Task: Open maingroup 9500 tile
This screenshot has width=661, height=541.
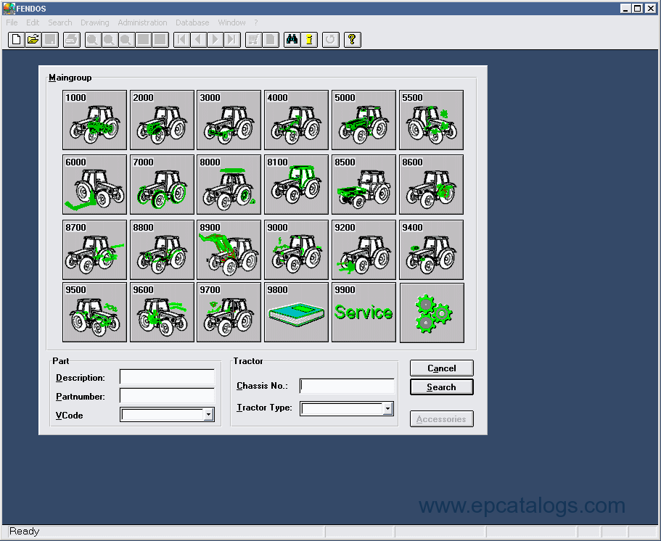Action: click(94, 313)
